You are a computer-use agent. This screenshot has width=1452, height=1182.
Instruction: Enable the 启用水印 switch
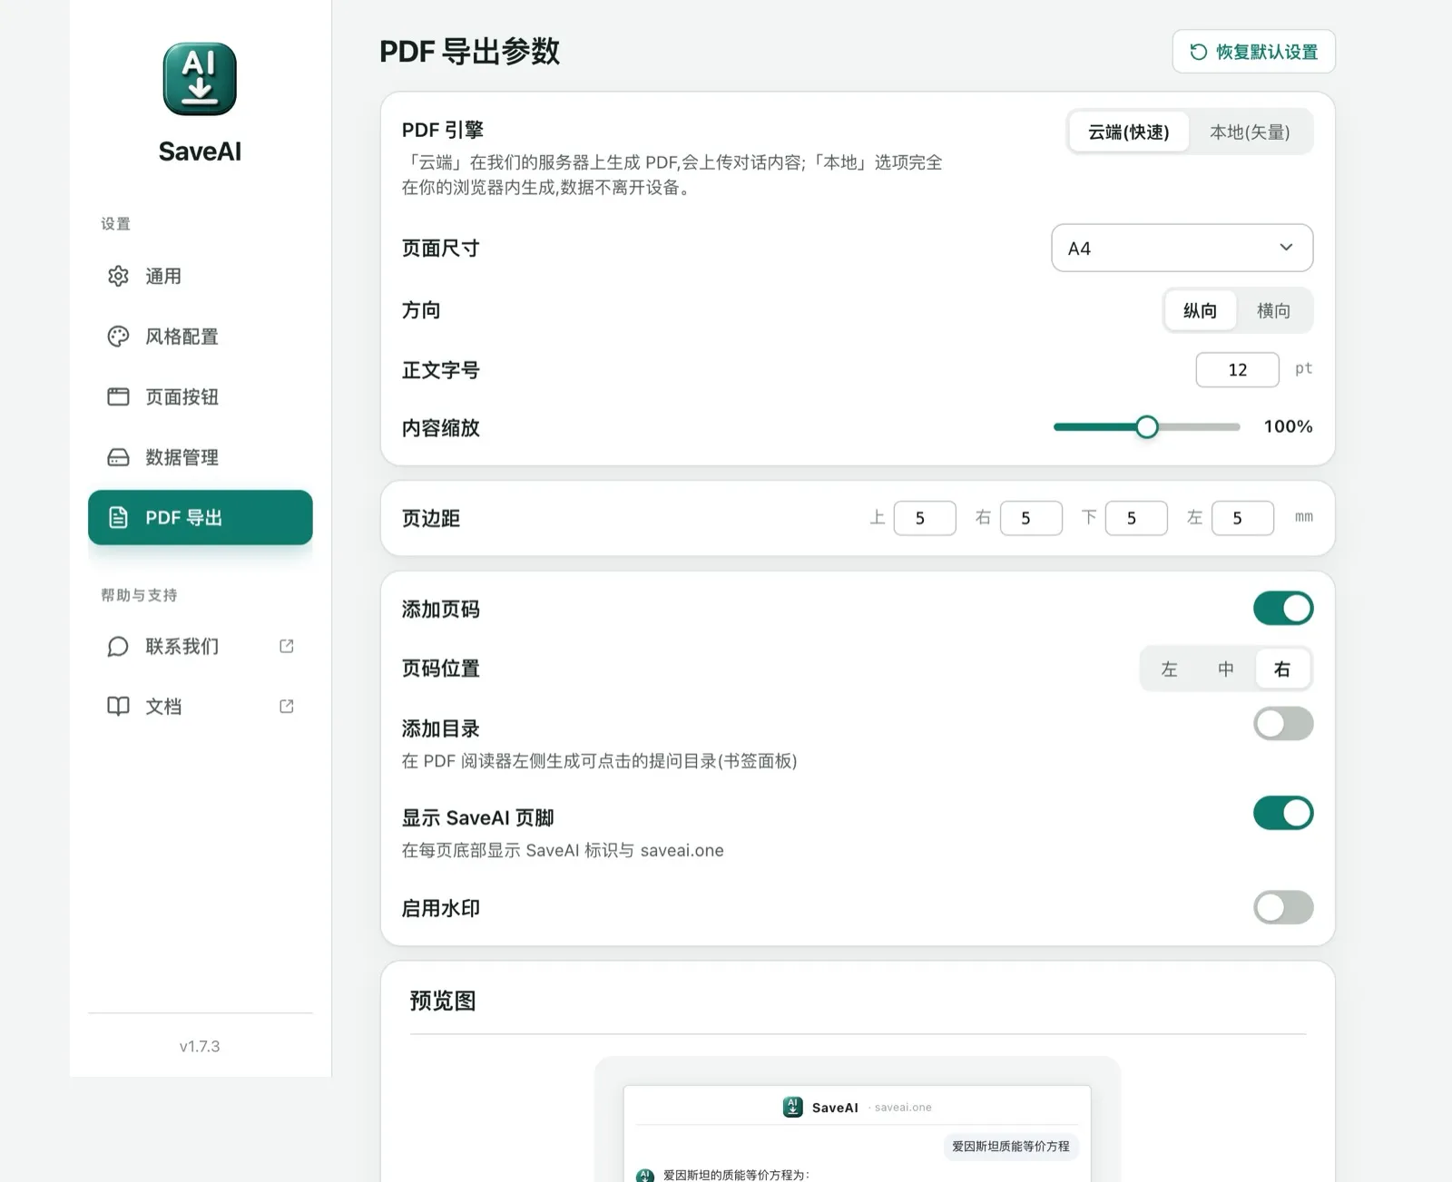pos(1283,907)
